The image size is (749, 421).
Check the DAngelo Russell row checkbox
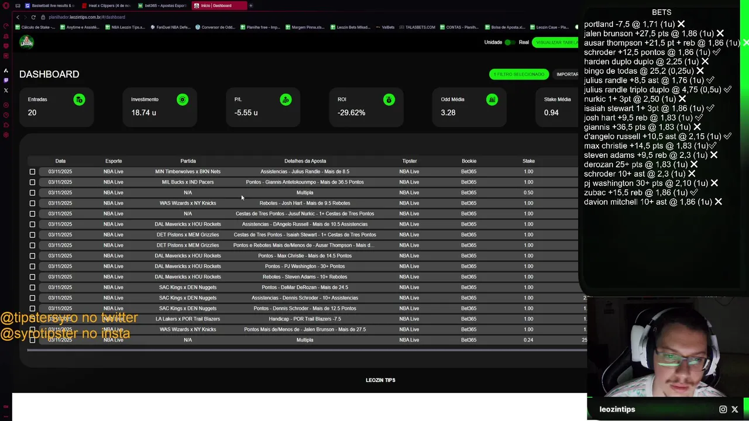click(32, 224)
